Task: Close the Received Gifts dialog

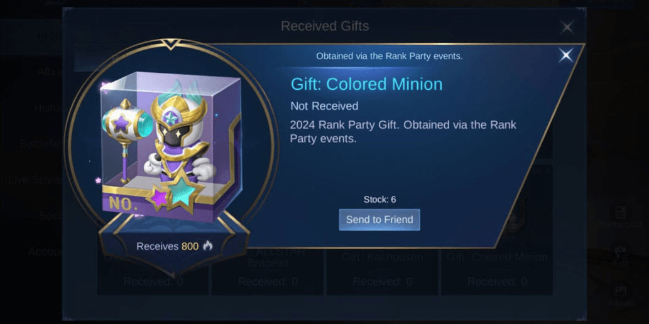Action: pyautogui.click(x=567, y=27)
